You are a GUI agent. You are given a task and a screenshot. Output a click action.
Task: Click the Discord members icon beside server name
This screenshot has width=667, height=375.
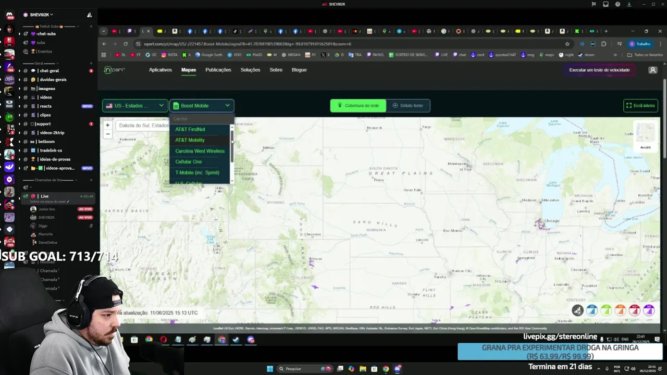[89, 15]
